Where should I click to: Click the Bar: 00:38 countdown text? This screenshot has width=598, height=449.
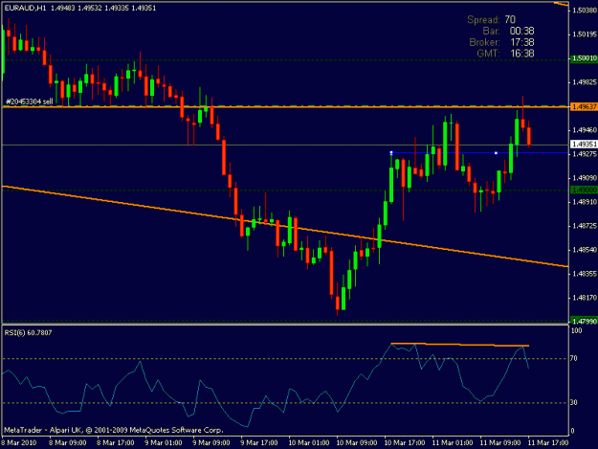508,31
